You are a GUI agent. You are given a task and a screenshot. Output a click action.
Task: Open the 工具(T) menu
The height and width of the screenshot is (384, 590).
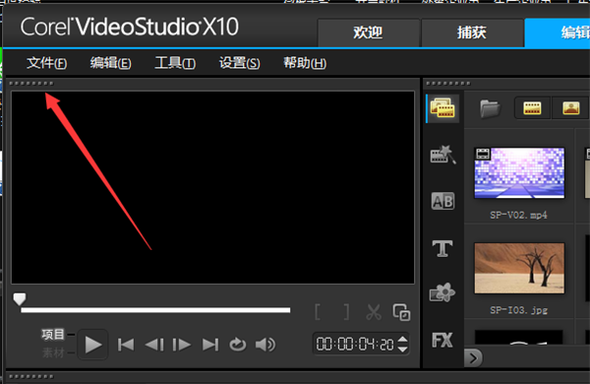[x=175, y=63]
